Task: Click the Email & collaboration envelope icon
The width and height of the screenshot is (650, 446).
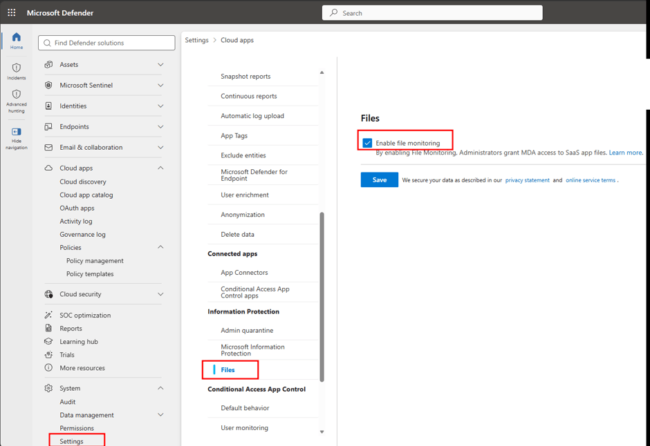Action: pyautogui.click(x=48, y=147)
